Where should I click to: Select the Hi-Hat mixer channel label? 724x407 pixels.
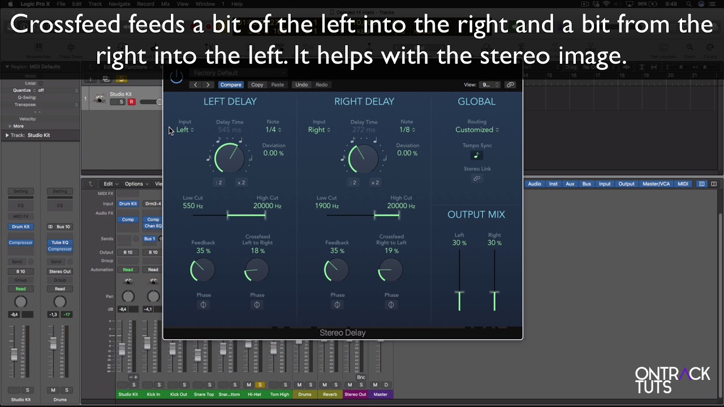[x=255, y=395]
